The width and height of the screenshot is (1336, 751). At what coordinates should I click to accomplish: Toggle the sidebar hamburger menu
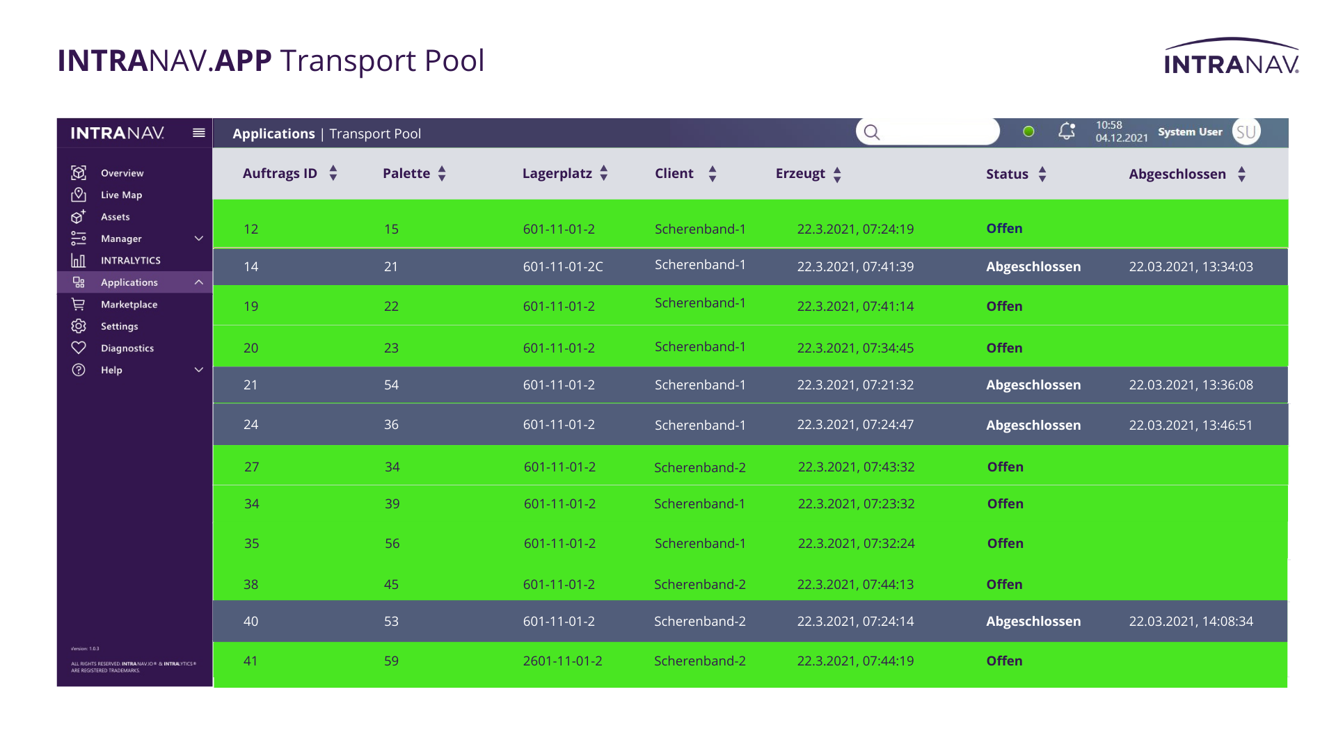coord(199,133)
